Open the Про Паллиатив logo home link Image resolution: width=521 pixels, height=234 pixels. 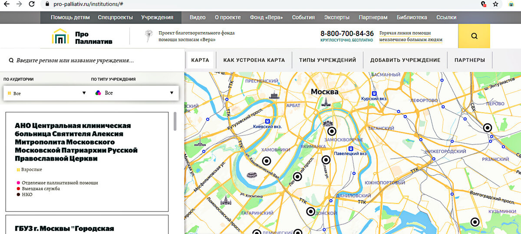(x=82, y=36)
